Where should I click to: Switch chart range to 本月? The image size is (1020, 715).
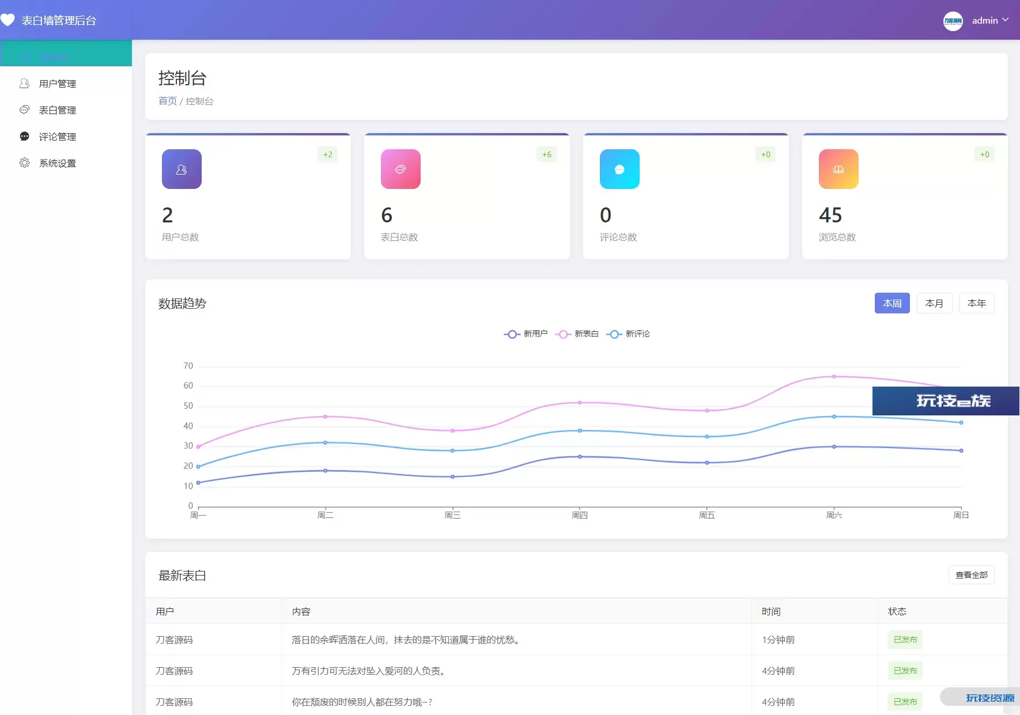(934, 304)
